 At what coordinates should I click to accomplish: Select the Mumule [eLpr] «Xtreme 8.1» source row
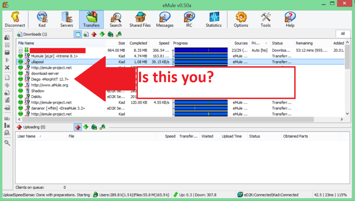click(x=180, y=56)
